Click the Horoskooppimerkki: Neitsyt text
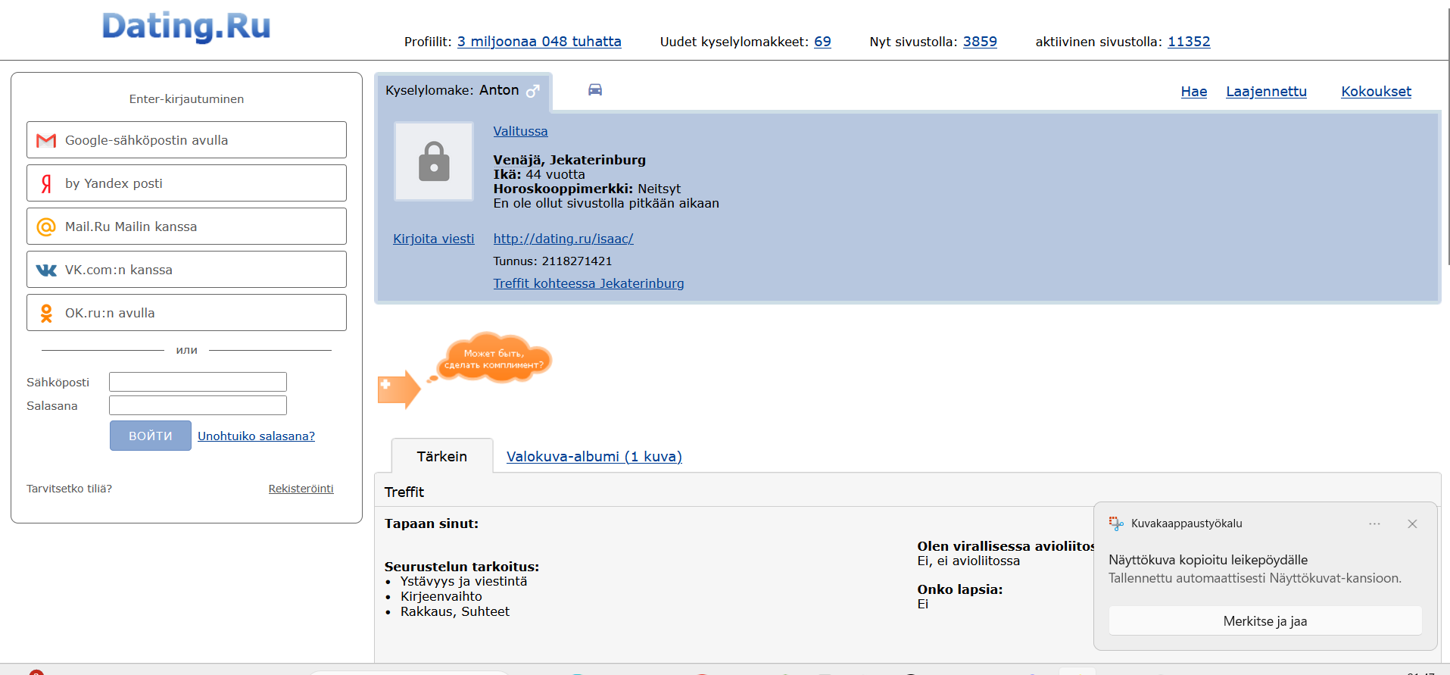The width and height of the screenshot is (1450, 675). click(587, 189)
